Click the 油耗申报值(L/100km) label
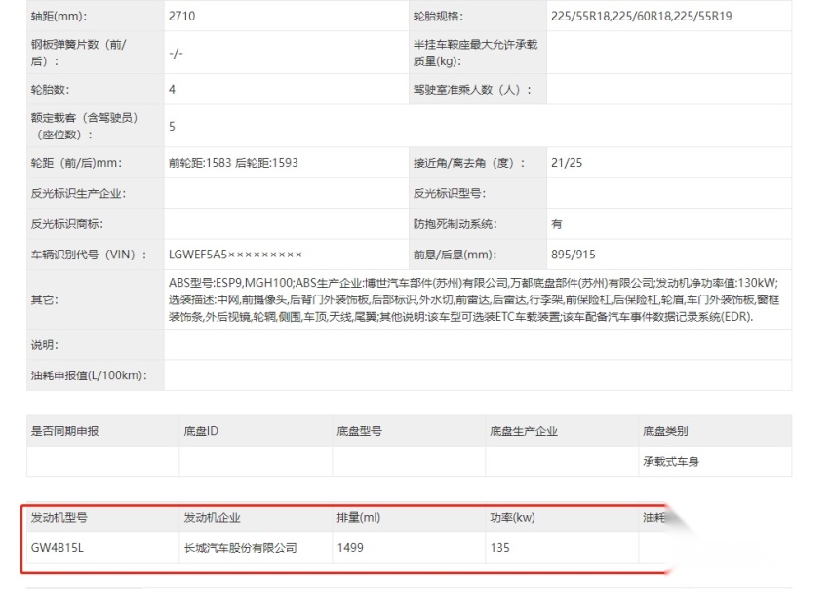The width and height of the screenshot is (831, 589). click(x=89, y=375)
